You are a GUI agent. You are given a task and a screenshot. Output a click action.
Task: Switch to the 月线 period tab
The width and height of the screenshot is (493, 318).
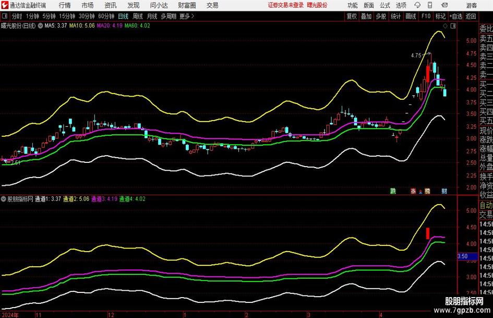tap(152, 16)
